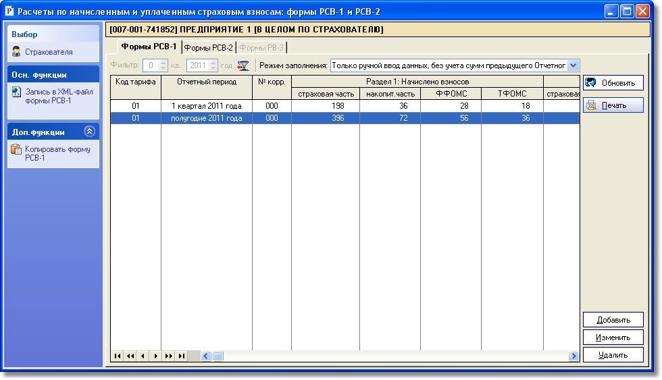This screenshot has width=662, height=380.
Task: Open the Режим заполнения dropdown
Action: click(573, 65)
